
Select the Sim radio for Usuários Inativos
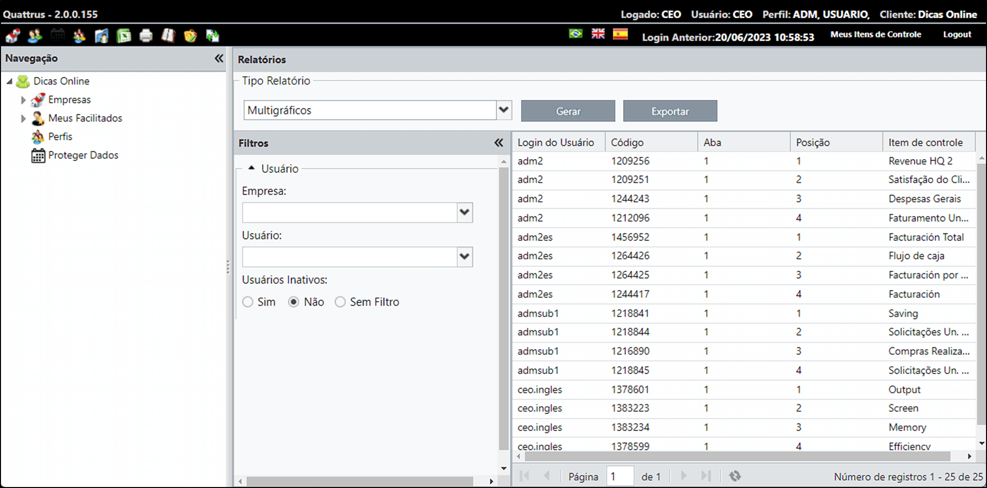(x=248, y=302)
